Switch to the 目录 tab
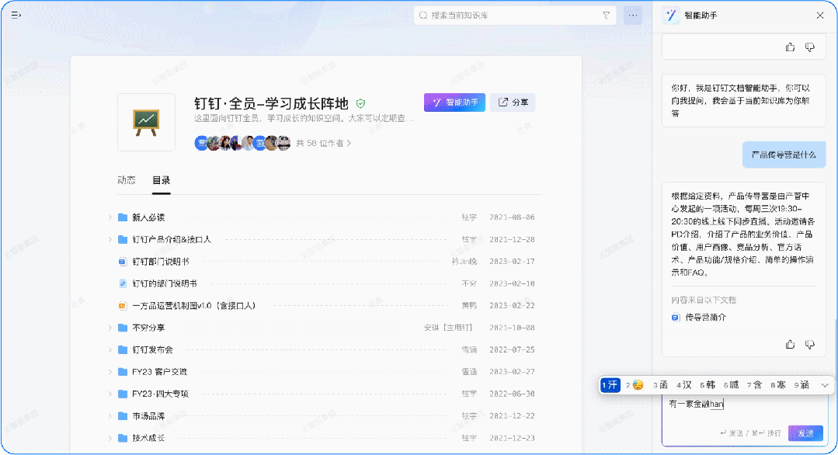This screenshot has height=455, width=838. coord(161,180)
